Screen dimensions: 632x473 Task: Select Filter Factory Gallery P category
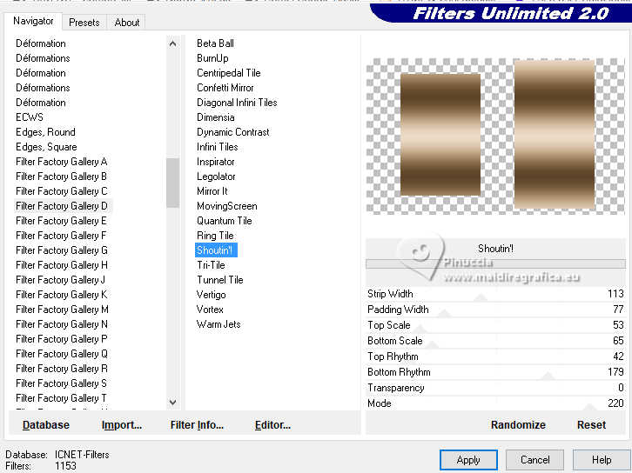click(62, 339)
